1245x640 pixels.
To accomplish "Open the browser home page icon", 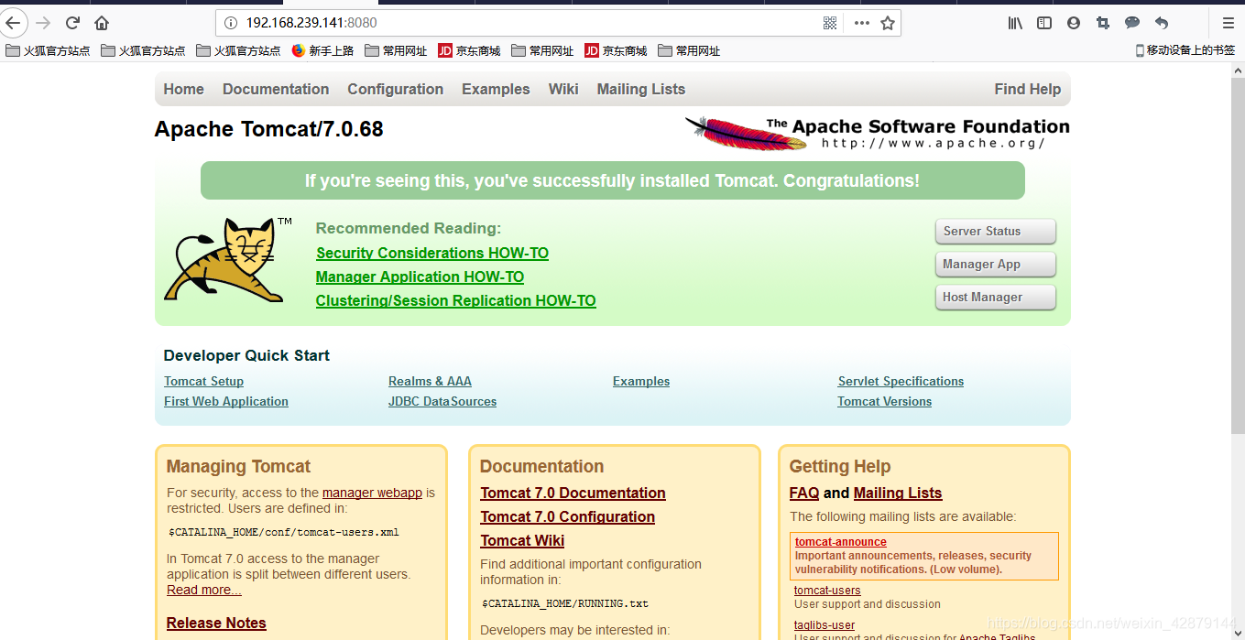I will (102, 23).
